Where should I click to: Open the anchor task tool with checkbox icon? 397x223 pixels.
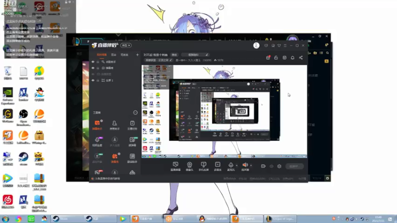[x=132, y=125]
